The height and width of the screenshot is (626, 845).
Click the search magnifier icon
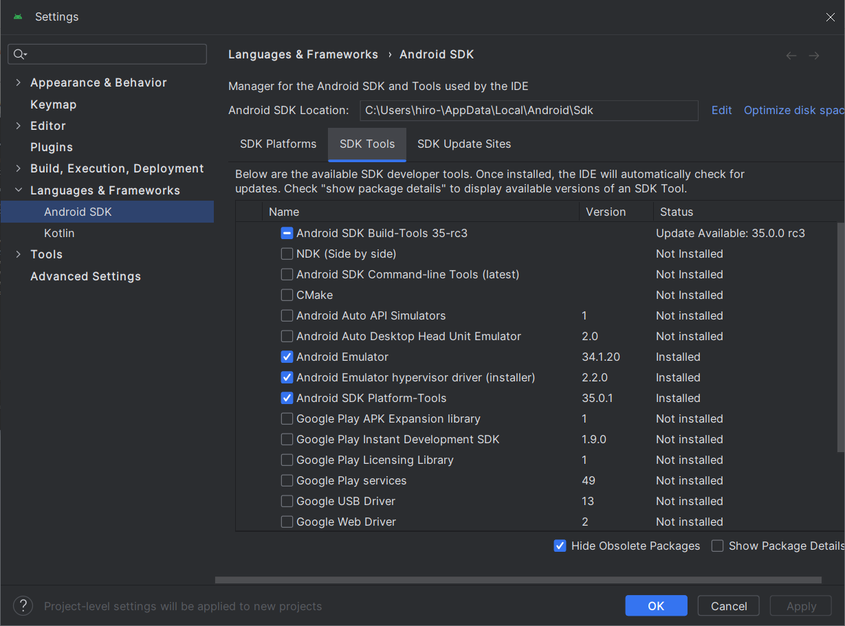19,54
